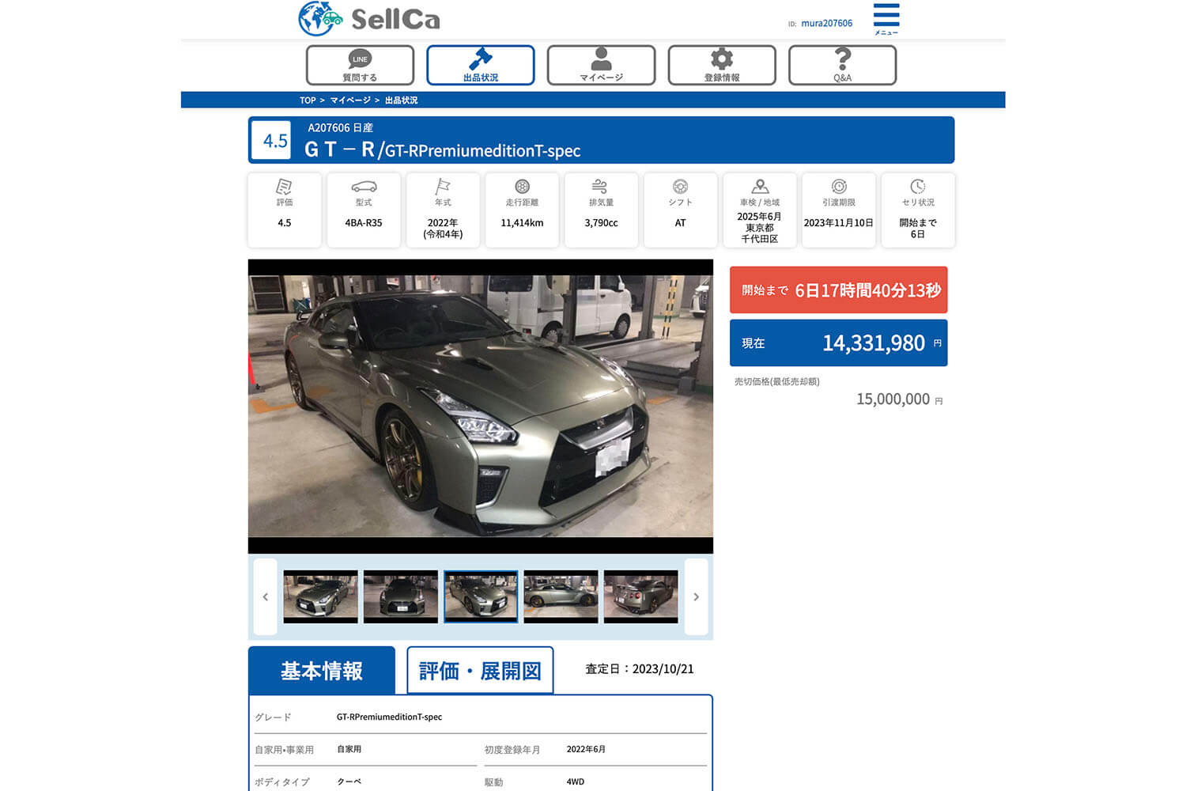Click the SellCa globe logo
Viewport: 1186px width, 791px height.
tap(319, 18)
